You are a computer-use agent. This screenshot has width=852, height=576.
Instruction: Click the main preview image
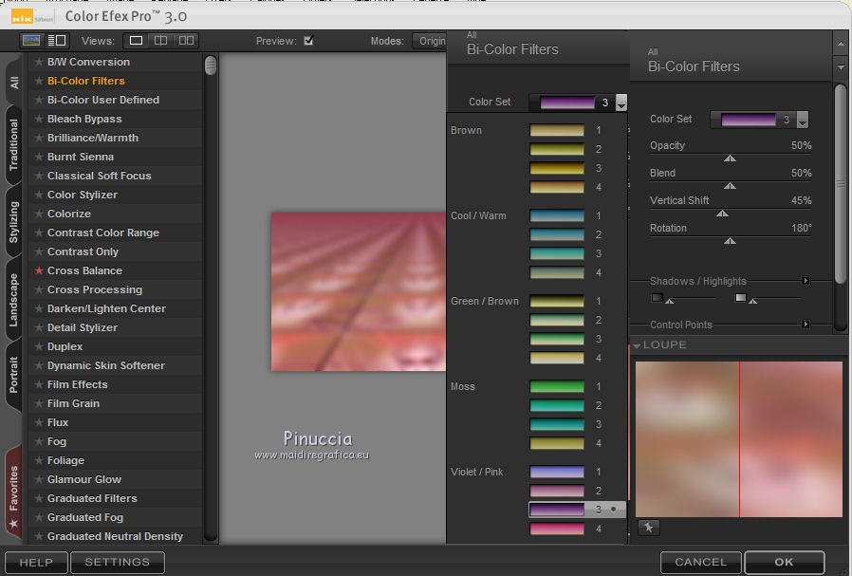359,292
